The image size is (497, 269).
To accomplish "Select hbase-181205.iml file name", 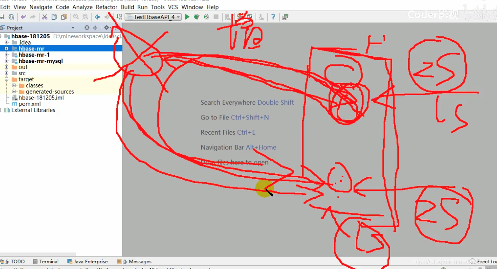I will (41, 98).
